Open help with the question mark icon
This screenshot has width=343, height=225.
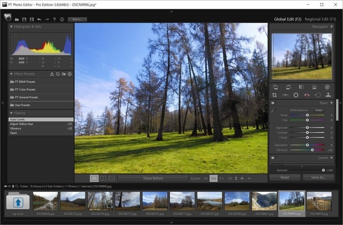[54, 19]
